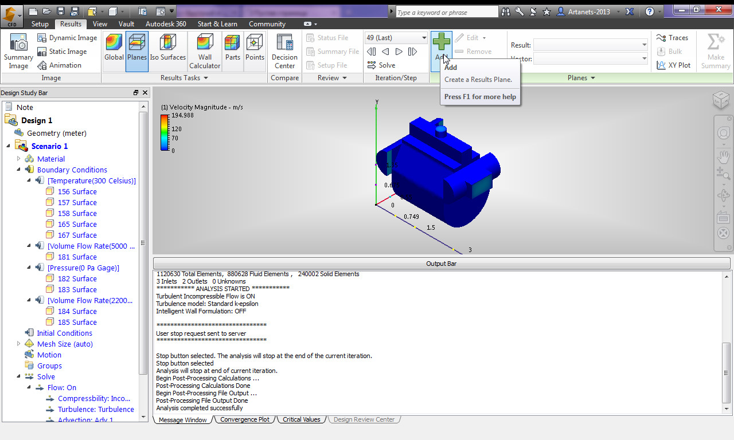This screenshot has height=440, width=734.
Task: Switch to the Critical Values tab
Action: click(x=301, y=419)
